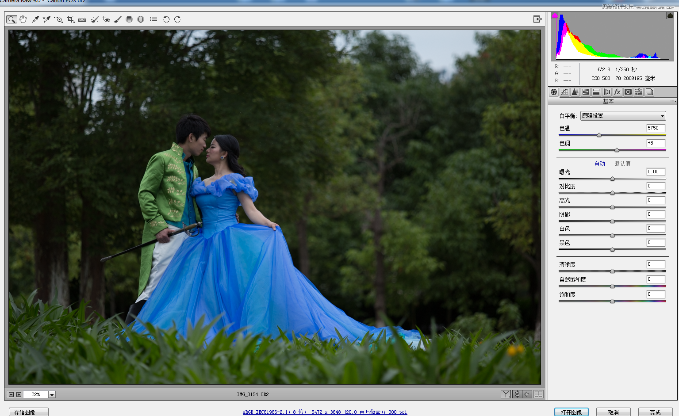Image resolution: width=679 pixels, height=416 pixels.
Task: Open the Presets panel tab
Action: [639, 92]
